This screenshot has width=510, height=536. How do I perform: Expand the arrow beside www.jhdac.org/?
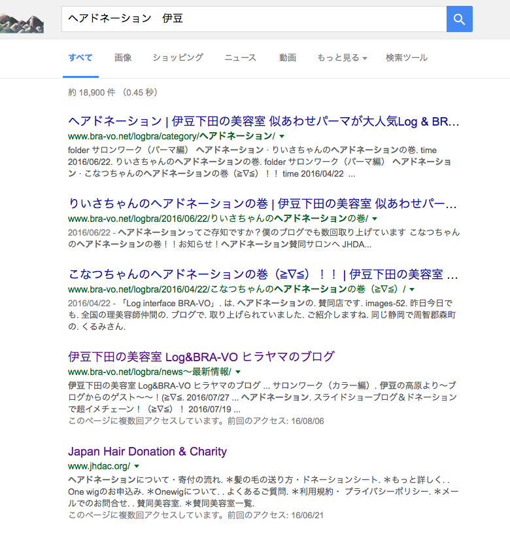click(x=137, y=466)
